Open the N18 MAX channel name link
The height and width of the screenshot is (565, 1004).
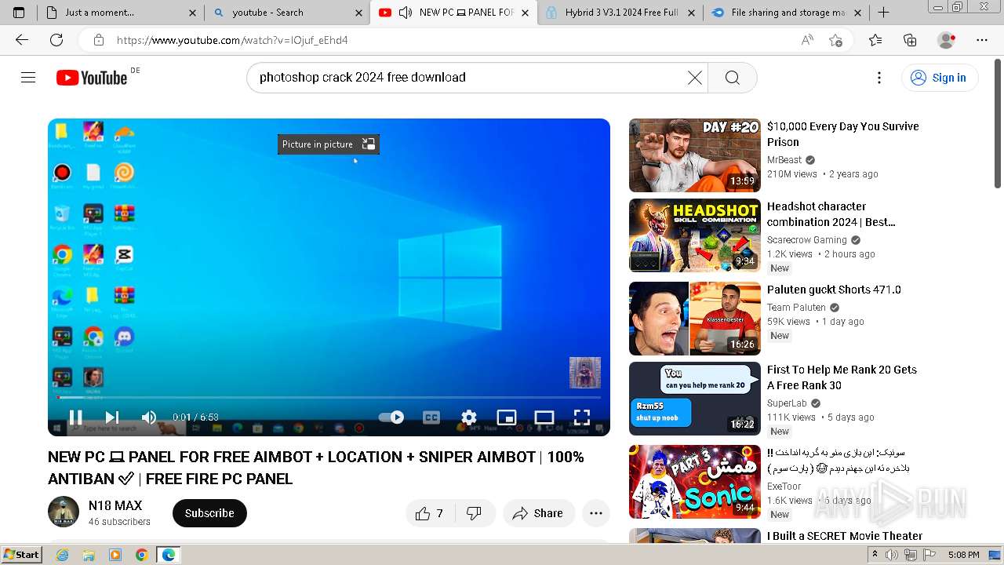pyautogui.click(x=115, y=505)
